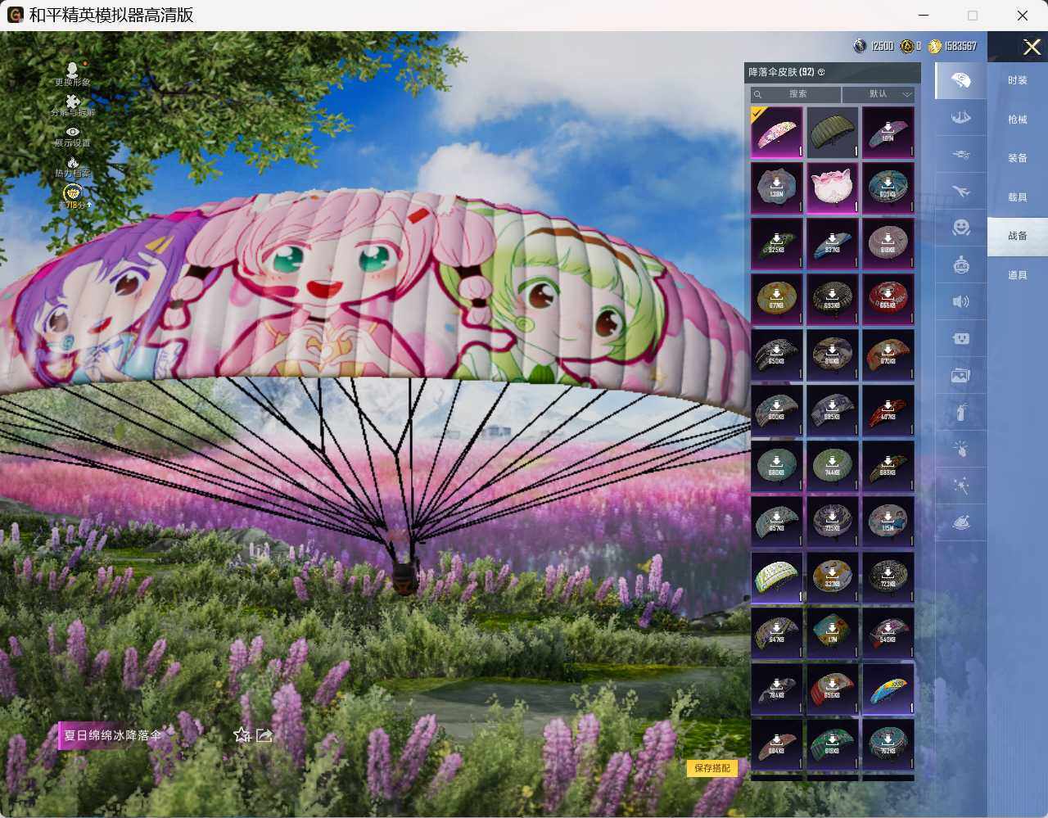Click the parachute skin search field
Viewport: 1048px width, 818px height.
click(796, 94)
